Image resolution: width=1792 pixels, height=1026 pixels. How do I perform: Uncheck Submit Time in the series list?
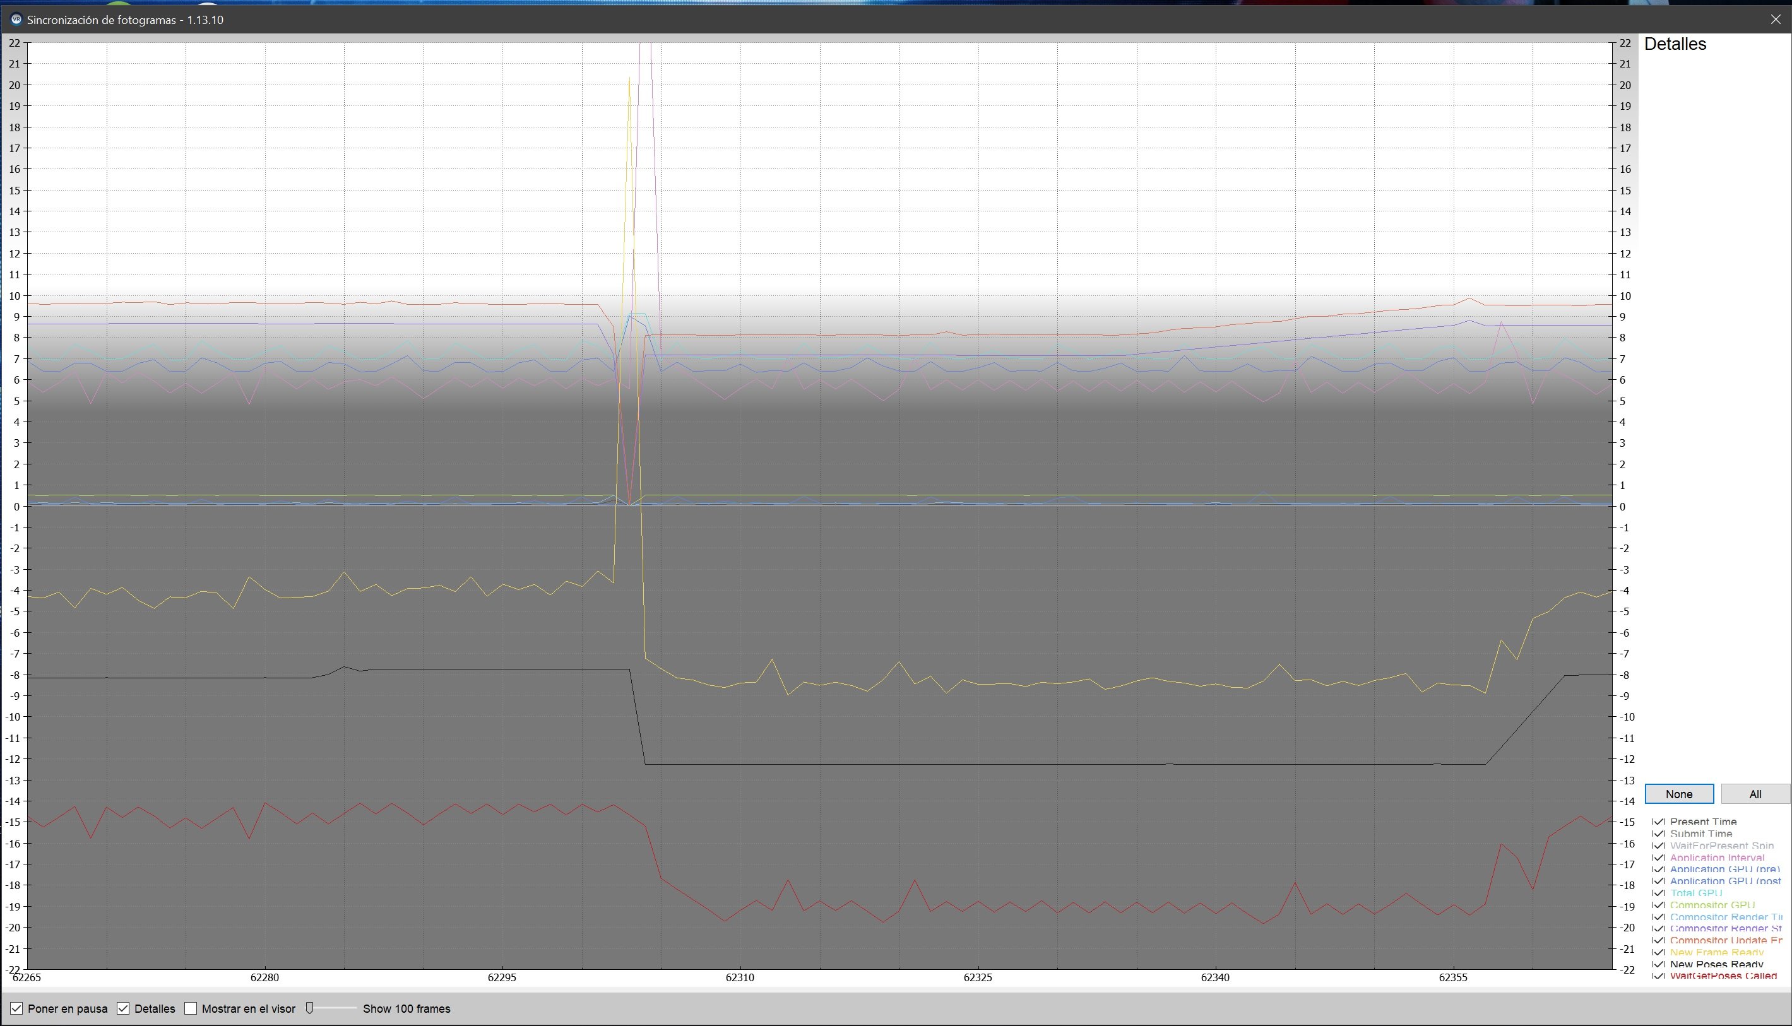(x=1659, y=834)
